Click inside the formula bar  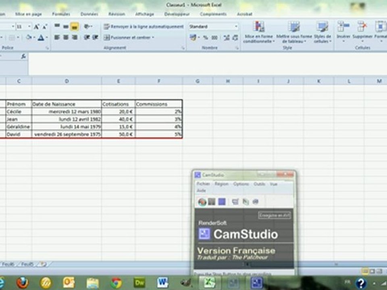coord(207,64)
